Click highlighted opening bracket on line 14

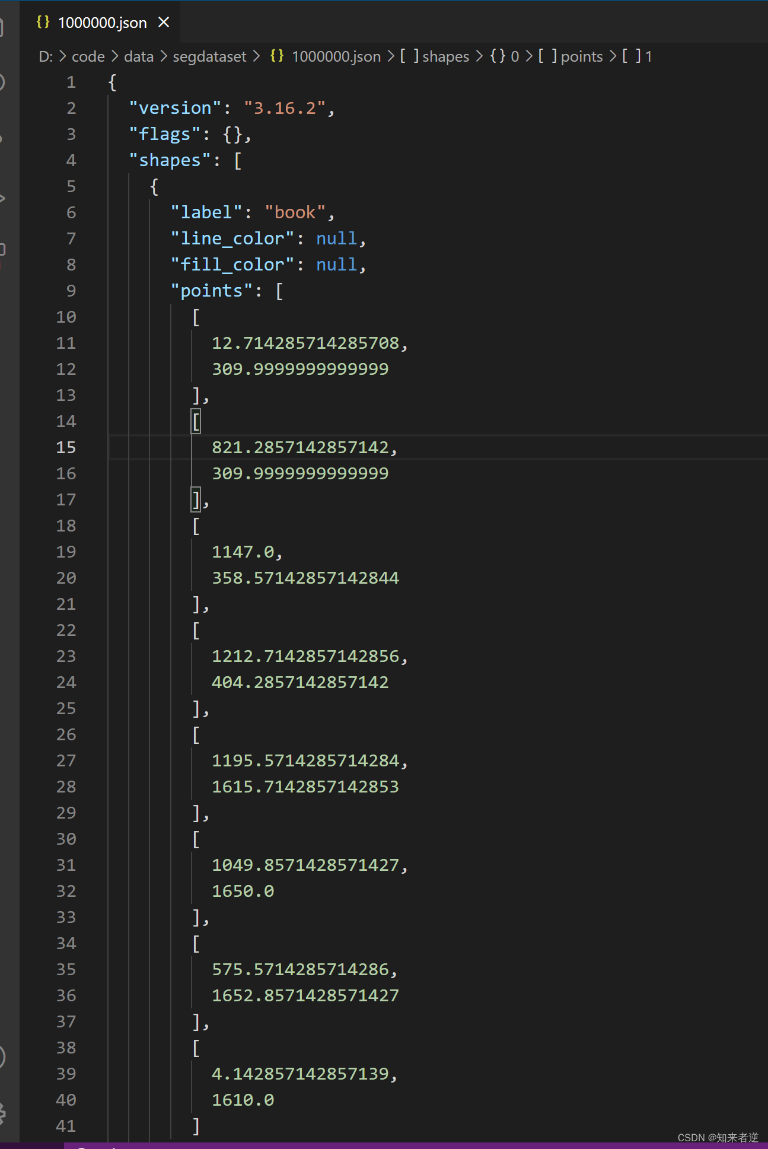(x=196, y=421)
